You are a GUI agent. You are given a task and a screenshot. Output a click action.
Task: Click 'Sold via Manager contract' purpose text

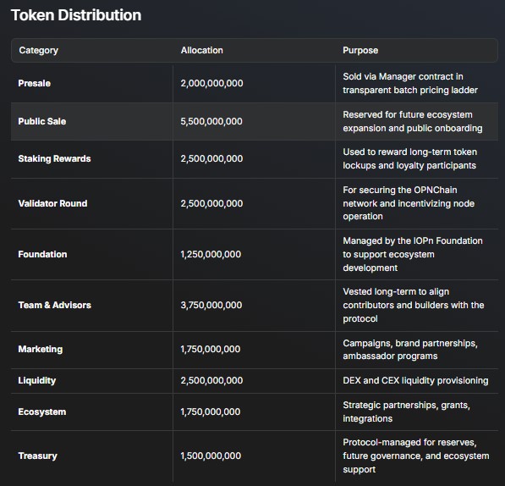tap(410, 83)
